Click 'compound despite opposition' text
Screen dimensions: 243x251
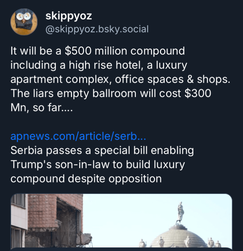coord(86,179)
